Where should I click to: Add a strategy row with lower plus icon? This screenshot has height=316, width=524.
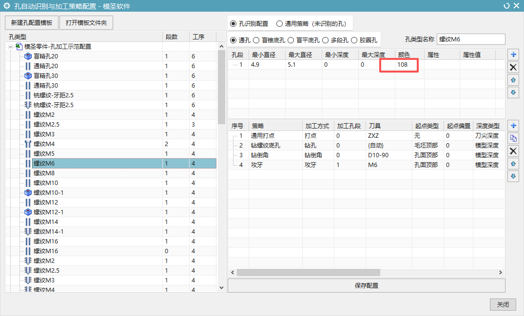click(513, 126)
